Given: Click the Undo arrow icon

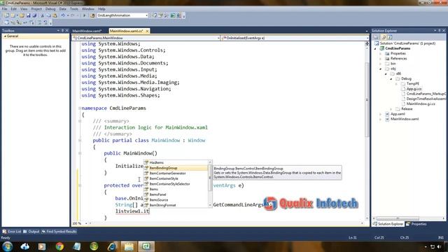Looking at the screenshot, I should click(x=62, y=15).
